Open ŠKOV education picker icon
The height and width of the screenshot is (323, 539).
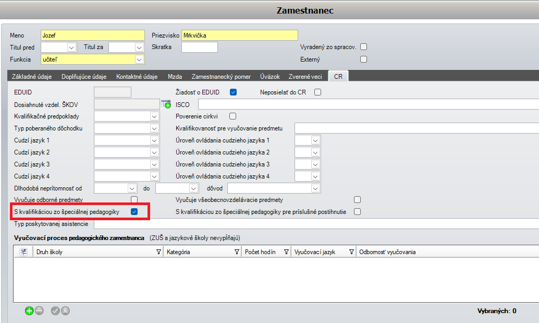click(166, 104)
